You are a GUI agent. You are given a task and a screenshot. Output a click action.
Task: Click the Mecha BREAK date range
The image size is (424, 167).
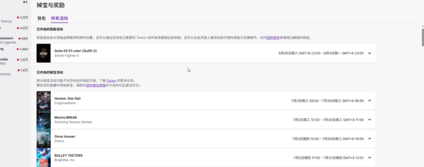[328, 120]
